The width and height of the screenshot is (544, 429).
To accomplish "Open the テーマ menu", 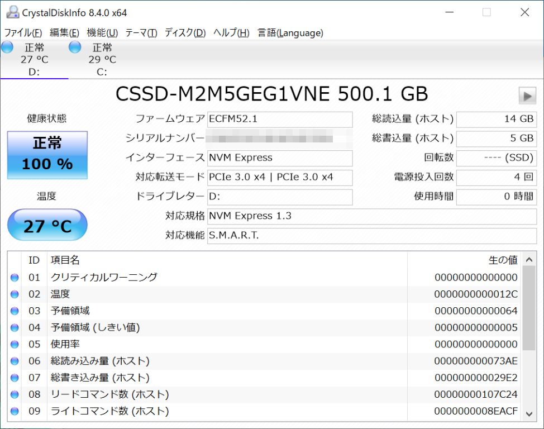I will 140,33.
